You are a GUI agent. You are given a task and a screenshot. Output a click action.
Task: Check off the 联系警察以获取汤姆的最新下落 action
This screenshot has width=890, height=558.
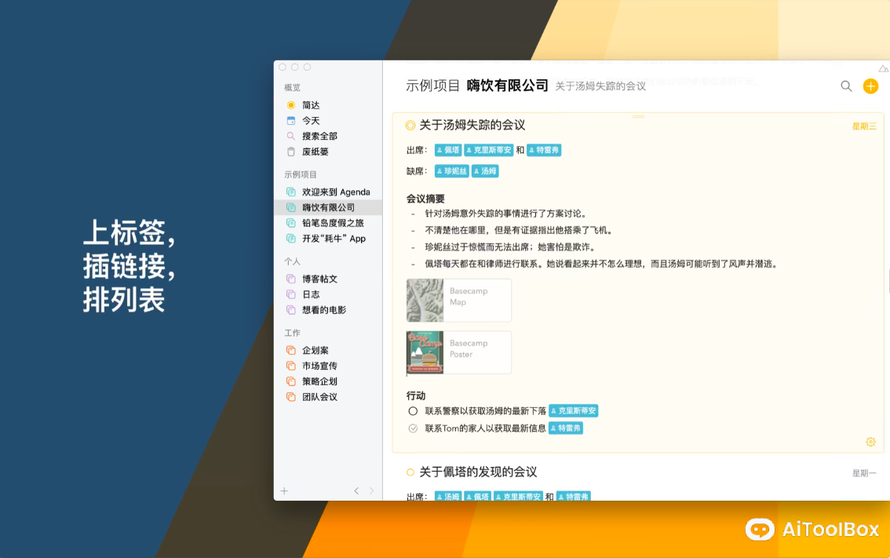coord(414,410)
